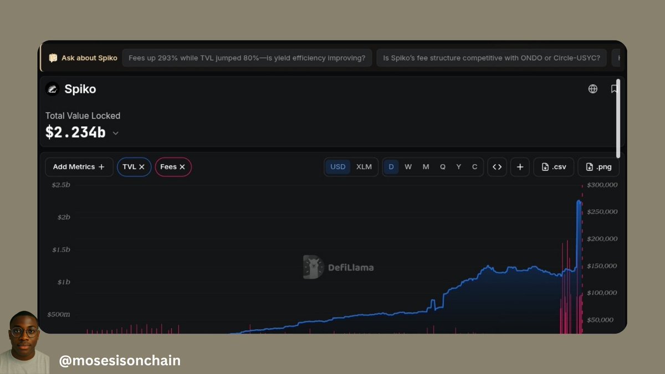Click the $50,000 right axis label

600,320
